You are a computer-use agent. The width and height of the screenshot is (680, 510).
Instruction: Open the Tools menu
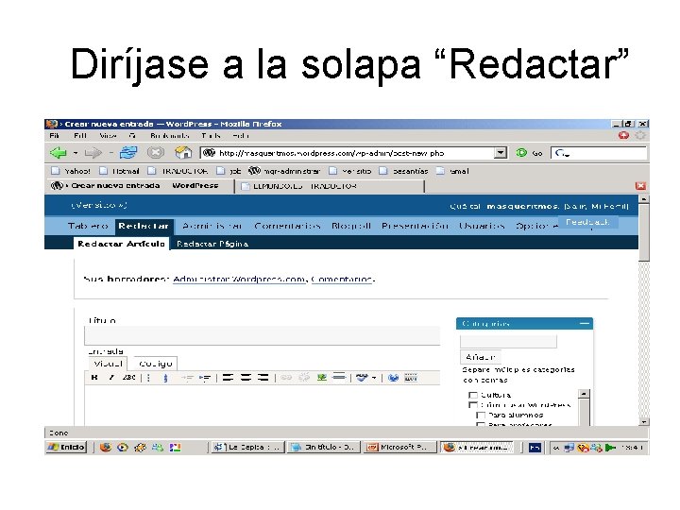[x=211, y=135]
